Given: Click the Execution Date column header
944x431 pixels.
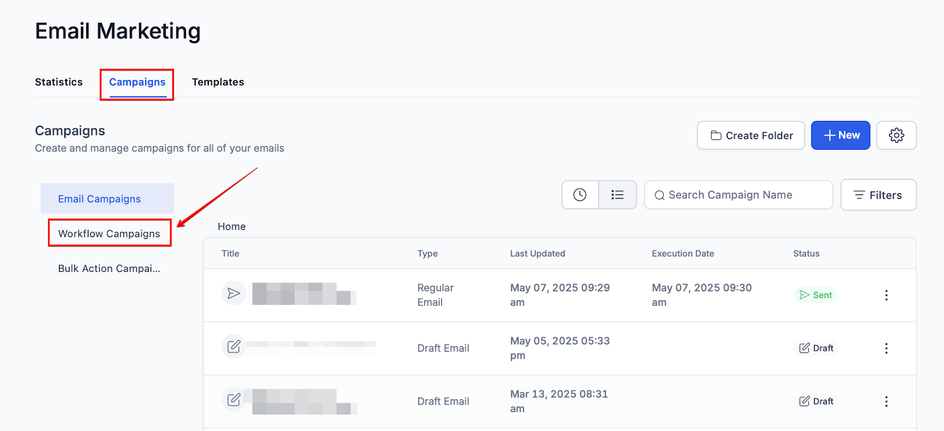Looking at the screenshot, I should (683, 254).
